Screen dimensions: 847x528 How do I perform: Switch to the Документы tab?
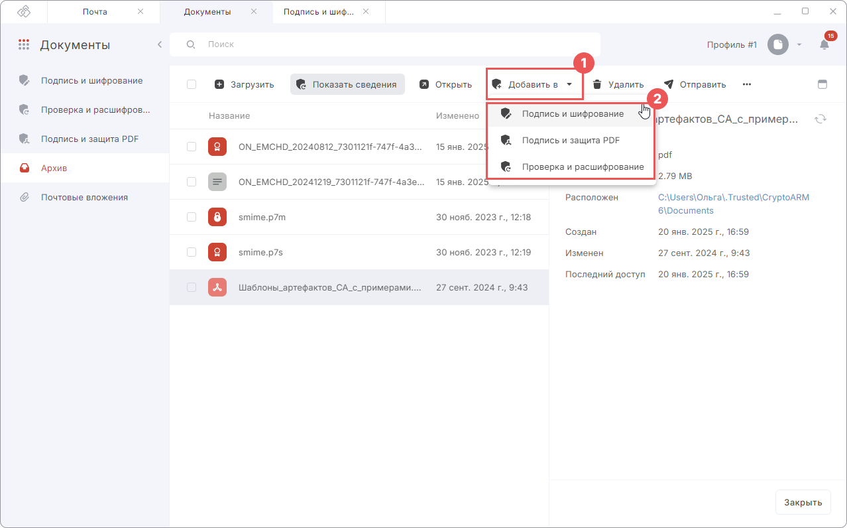[x=207, y=12]
